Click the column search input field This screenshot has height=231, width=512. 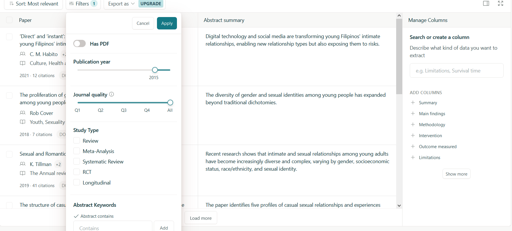point(456,71)
